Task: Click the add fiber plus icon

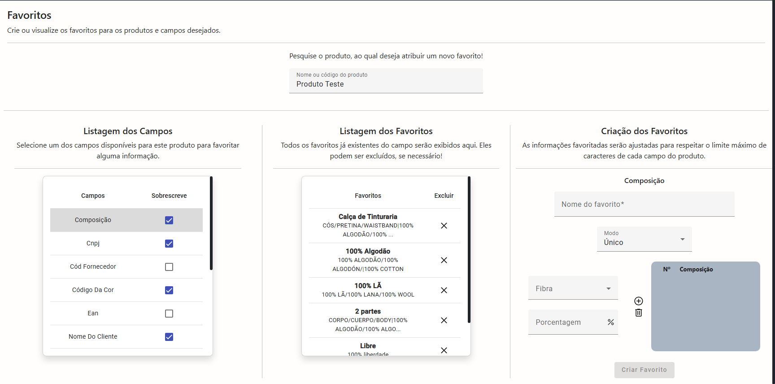Action: point(639,301)
